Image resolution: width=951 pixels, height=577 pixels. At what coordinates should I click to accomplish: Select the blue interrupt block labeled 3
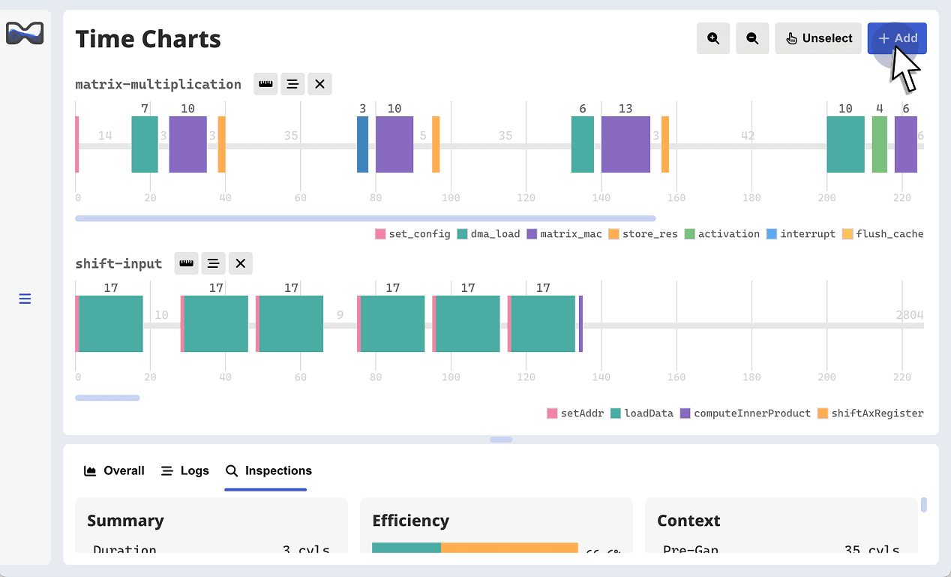(x=362, y=144)
